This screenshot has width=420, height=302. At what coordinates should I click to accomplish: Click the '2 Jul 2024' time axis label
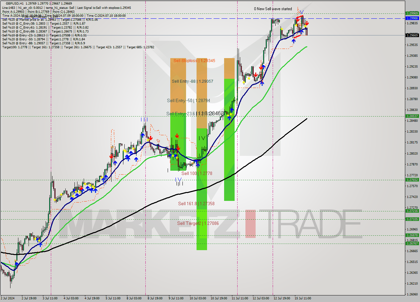pos(8,298)
